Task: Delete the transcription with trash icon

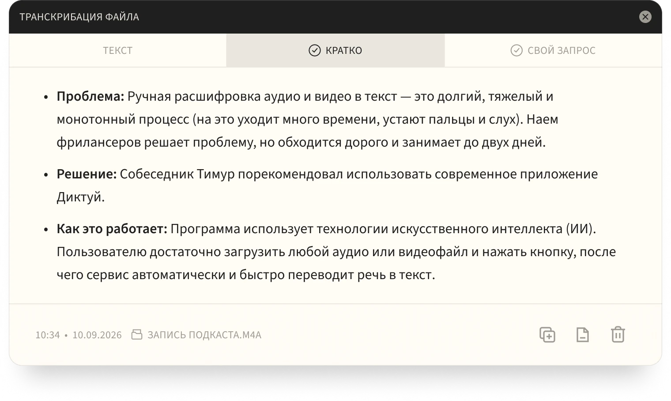Action: coord(618,334)
